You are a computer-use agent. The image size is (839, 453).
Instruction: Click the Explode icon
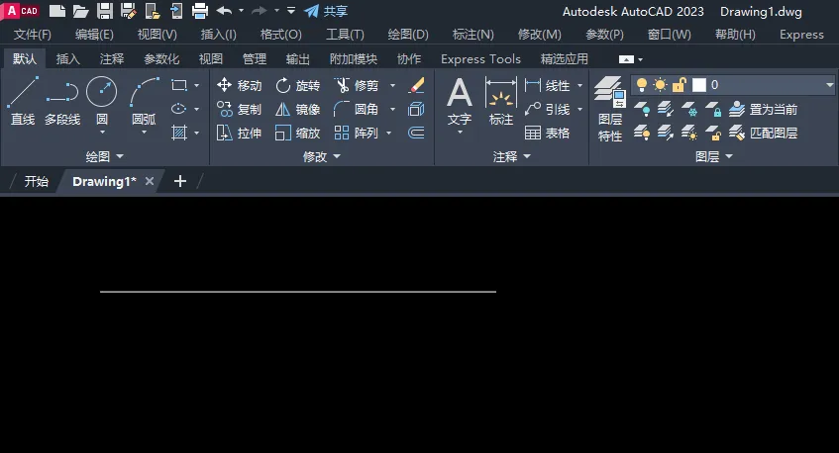pyautogui.click(x=416, y=109)
